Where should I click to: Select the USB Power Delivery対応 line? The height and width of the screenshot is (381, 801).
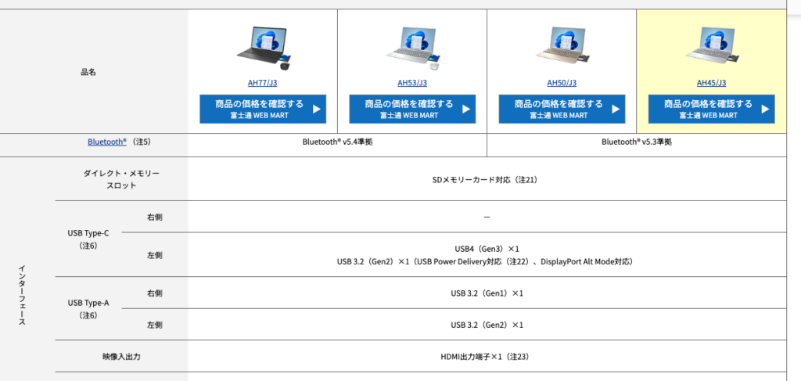point(485,261)
